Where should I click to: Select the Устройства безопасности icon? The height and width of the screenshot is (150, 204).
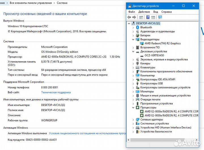(x=137, y=132)
